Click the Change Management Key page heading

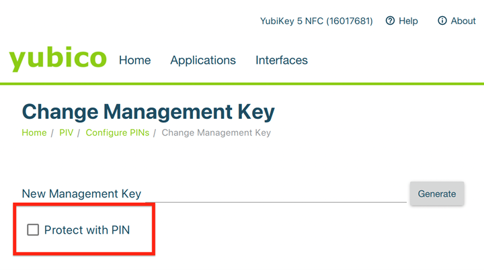pyautogui.click(x=149, y=111)
